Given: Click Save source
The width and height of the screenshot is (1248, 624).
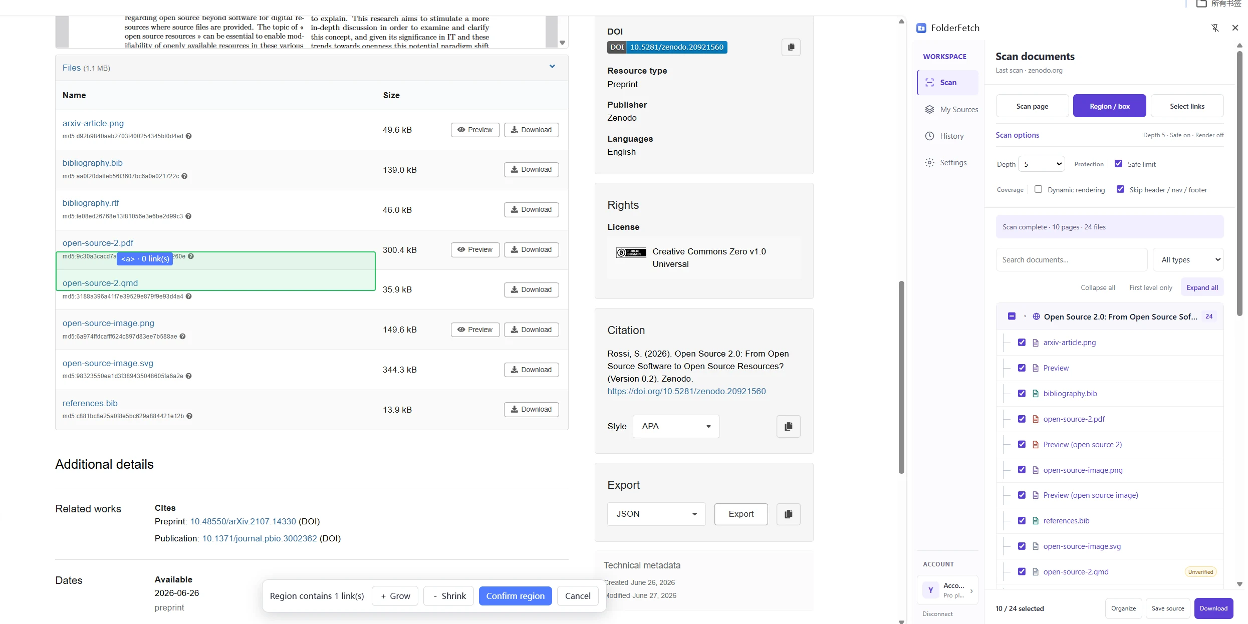Looking at the screenshot, I should (1167, 608).
